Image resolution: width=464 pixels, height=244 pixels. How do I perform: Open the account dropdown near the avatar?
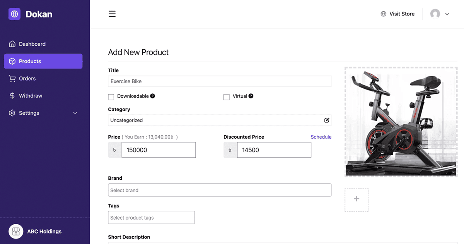click(x=447, y=14)
